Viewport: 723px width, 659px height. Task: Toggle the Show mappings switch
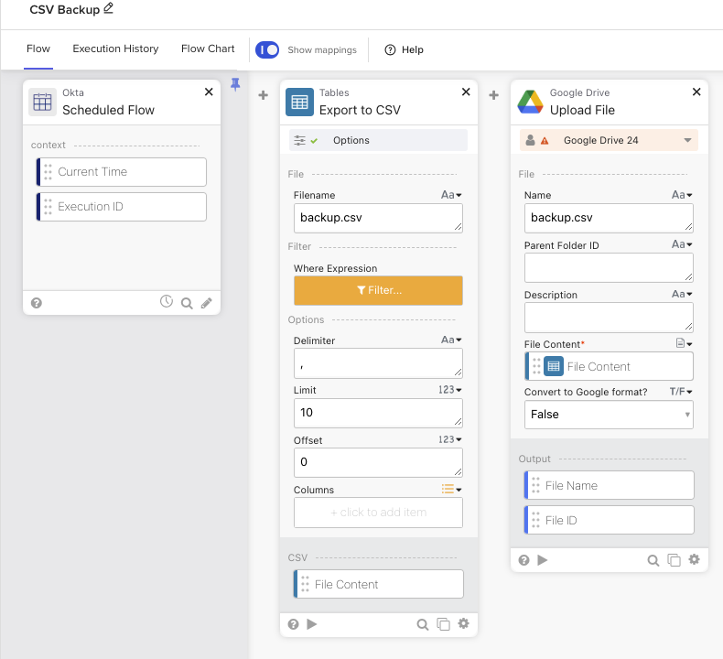pyautogui.click(x=267, y=49)
